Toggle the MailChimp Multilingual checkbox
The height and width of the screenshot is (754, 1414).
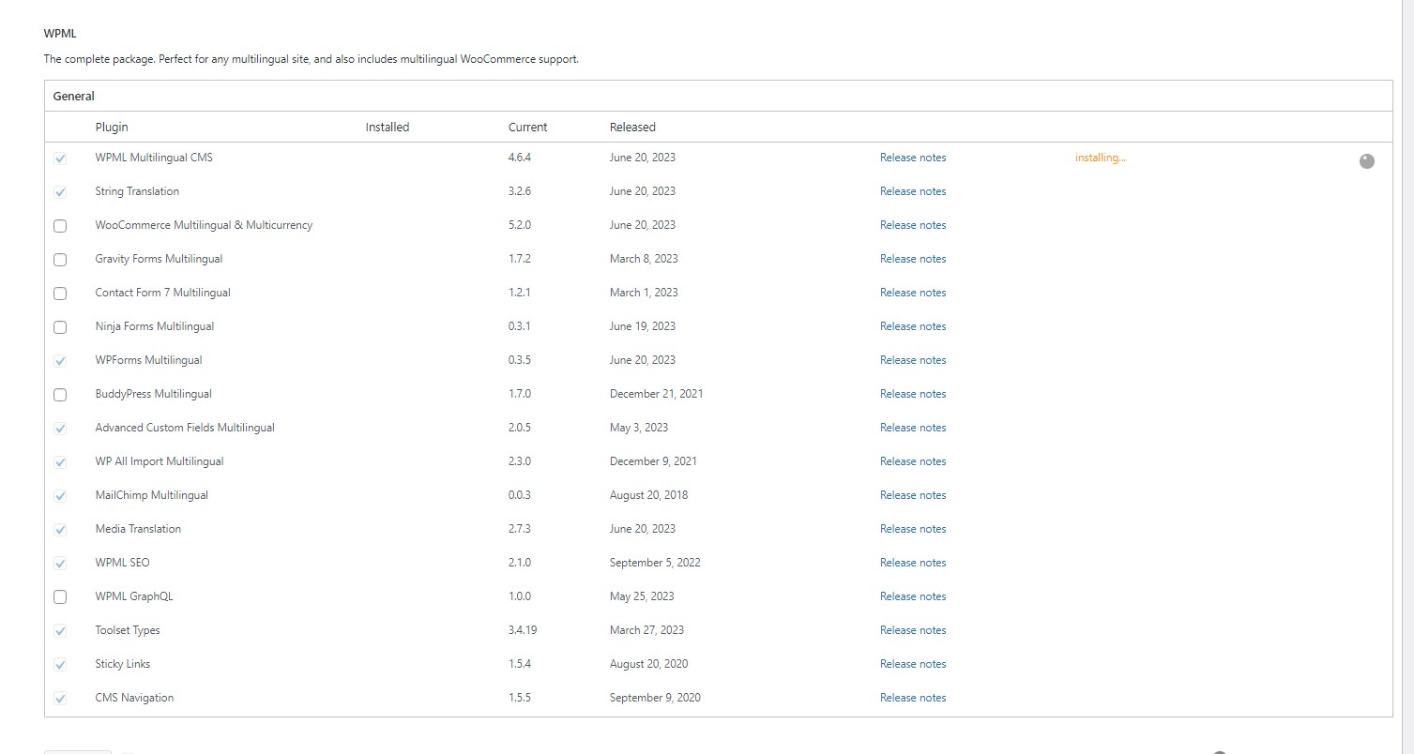tap(60, 496)
